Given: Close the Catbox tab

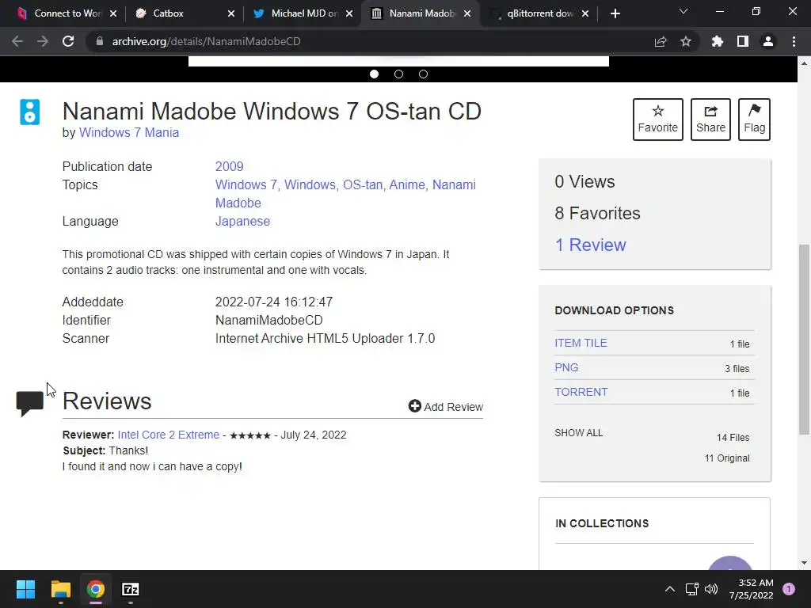Looking at the screenshot, I should pos(231,13).
